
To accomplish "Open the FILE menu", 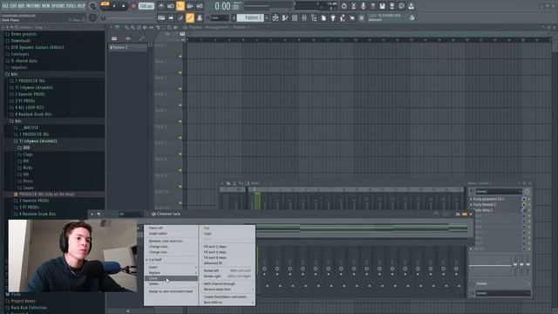I will (x=5, y=6).
